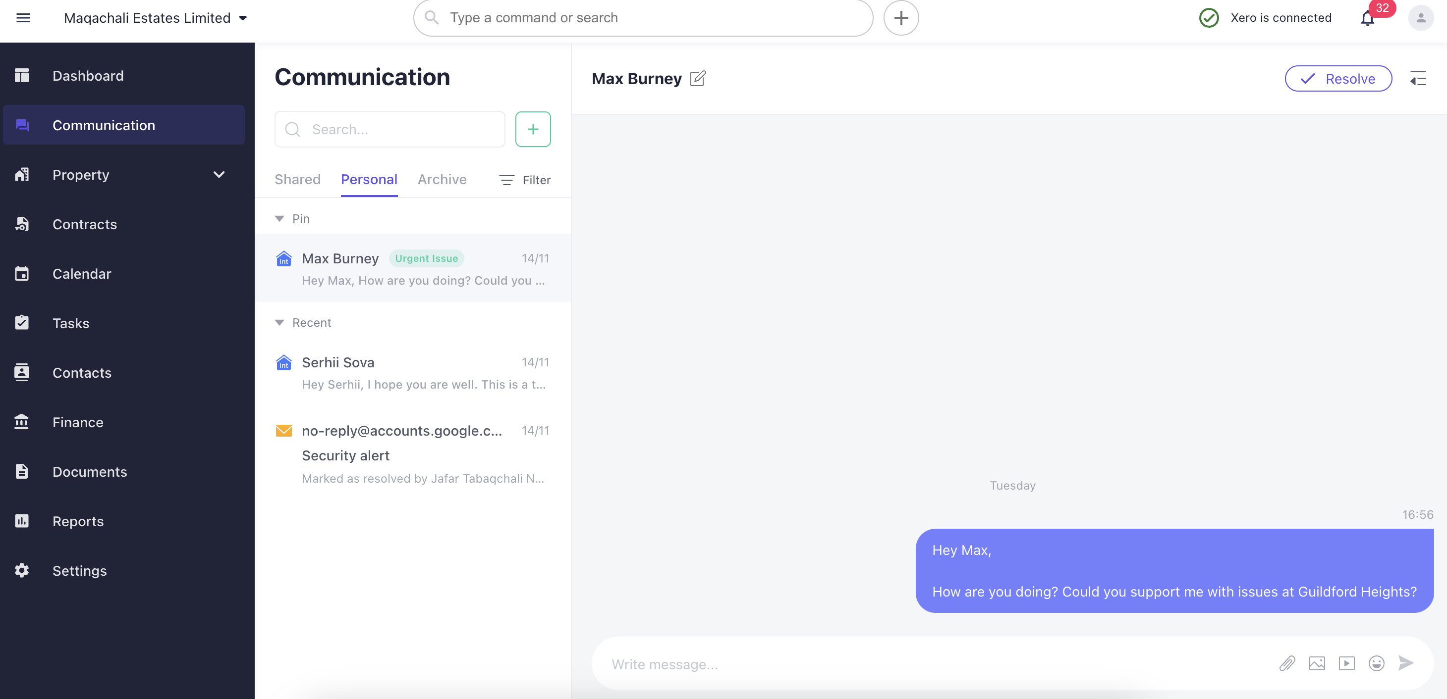Screen dimensions: 1447x699
Task: Click the Resolve button
Action: [1337, 79]
